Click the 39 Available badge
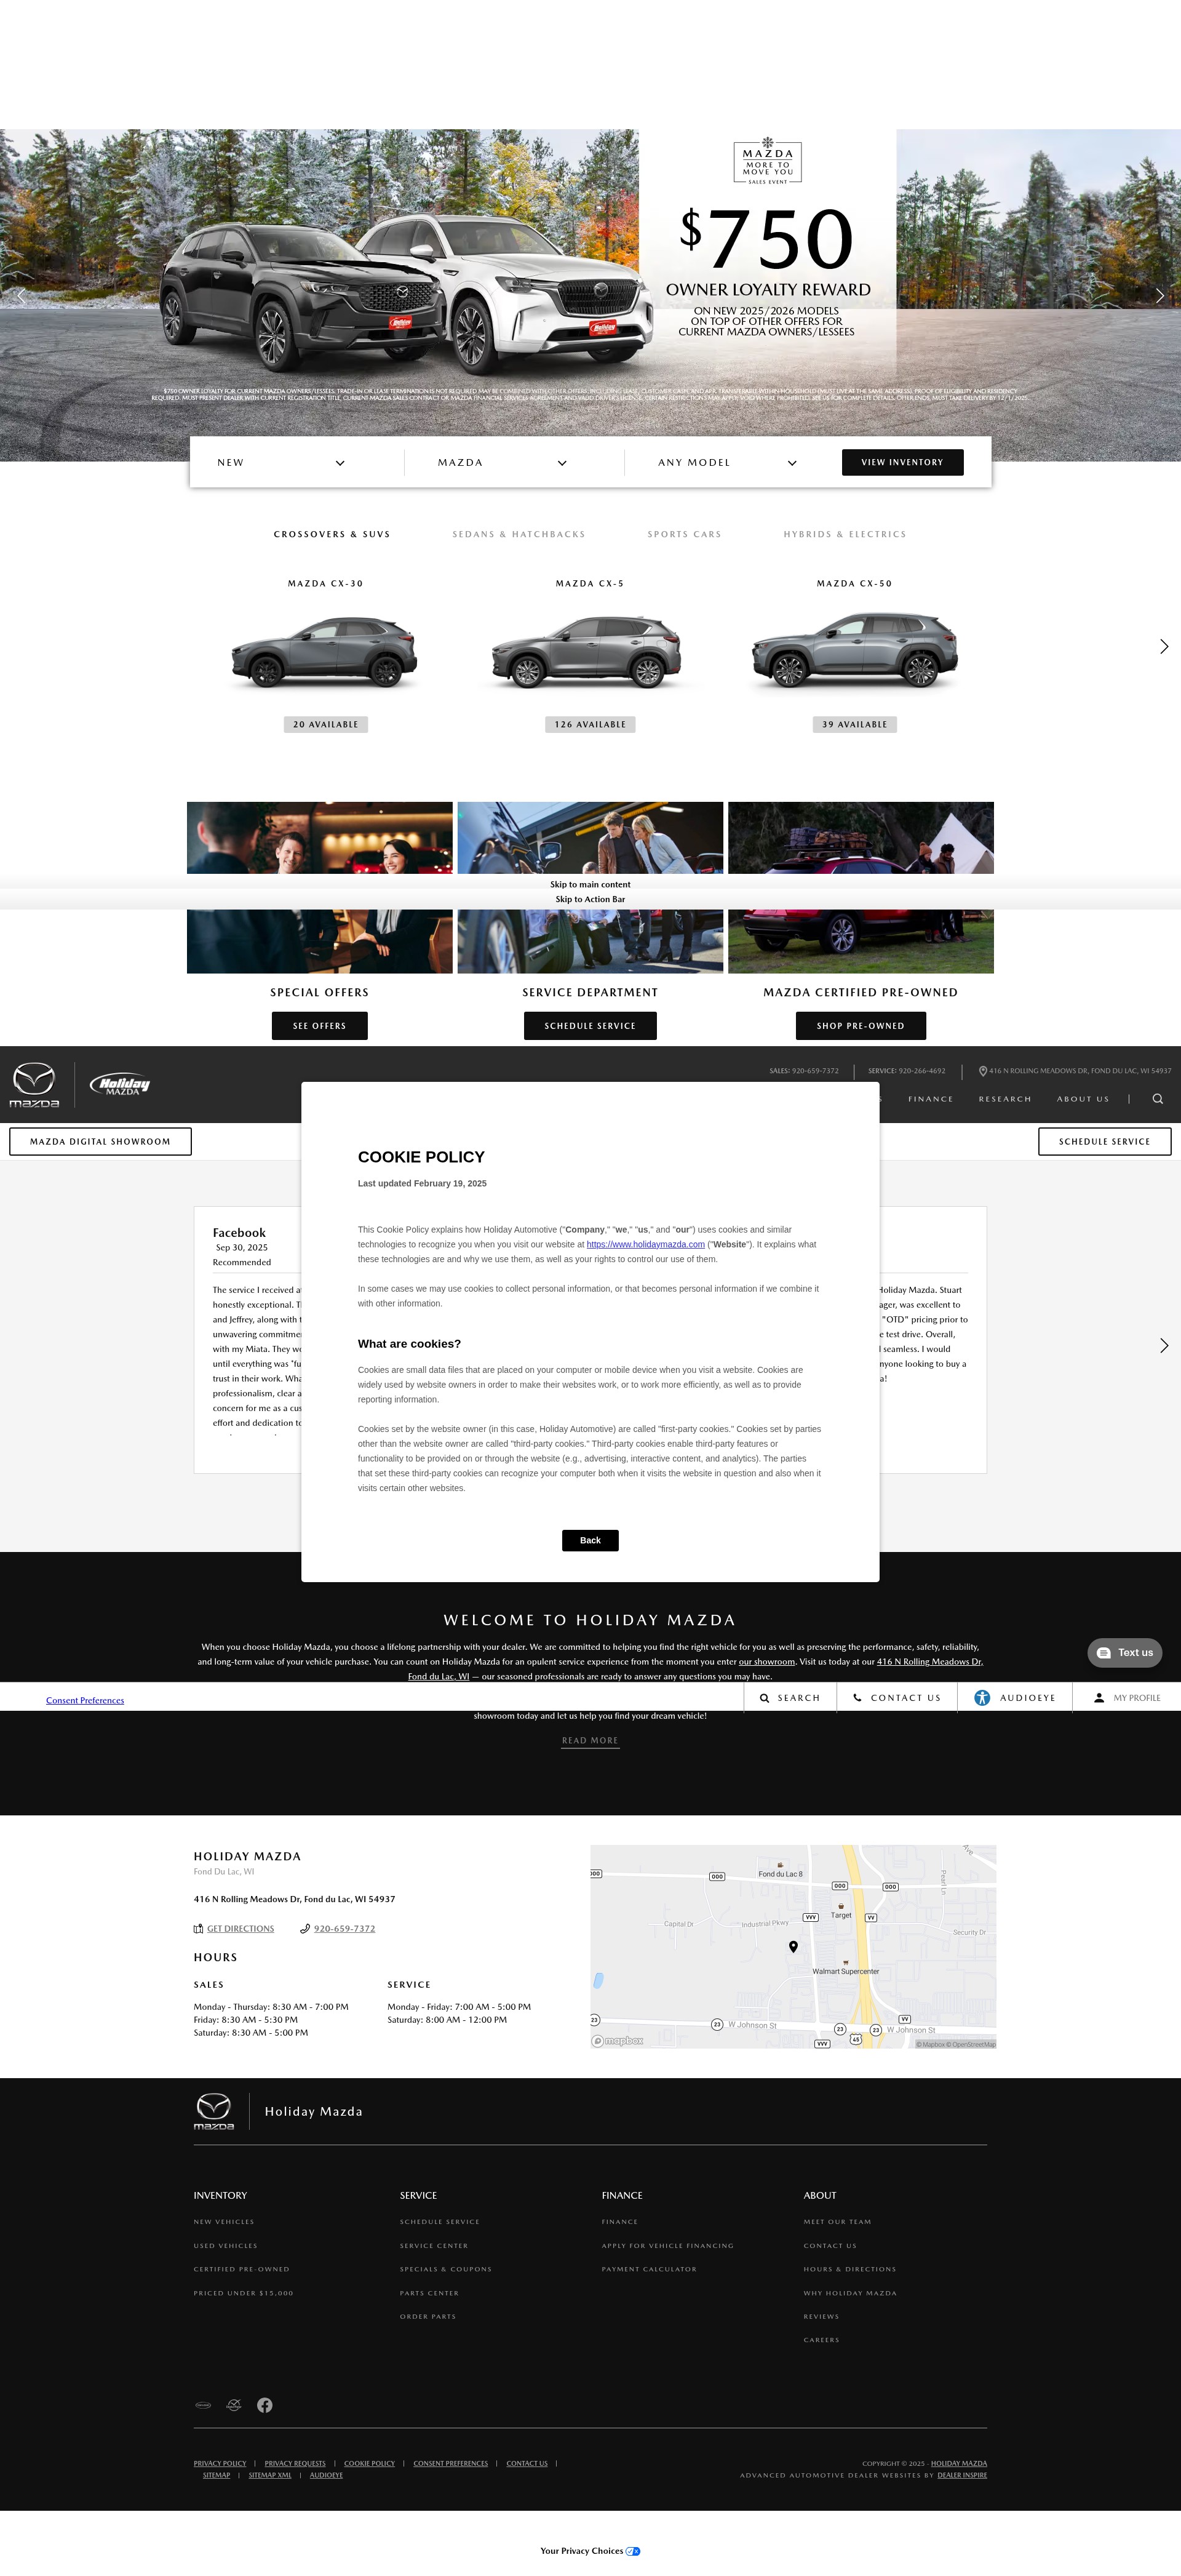1181x2576 pixels. [x=854, y=724]
